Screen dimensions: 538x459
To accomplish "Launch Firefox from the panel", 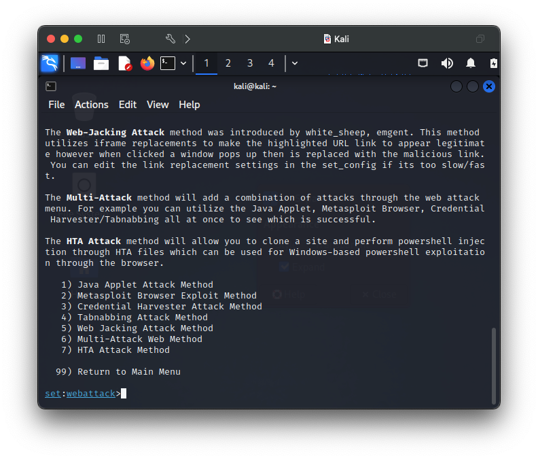I will tap(147, 63).
